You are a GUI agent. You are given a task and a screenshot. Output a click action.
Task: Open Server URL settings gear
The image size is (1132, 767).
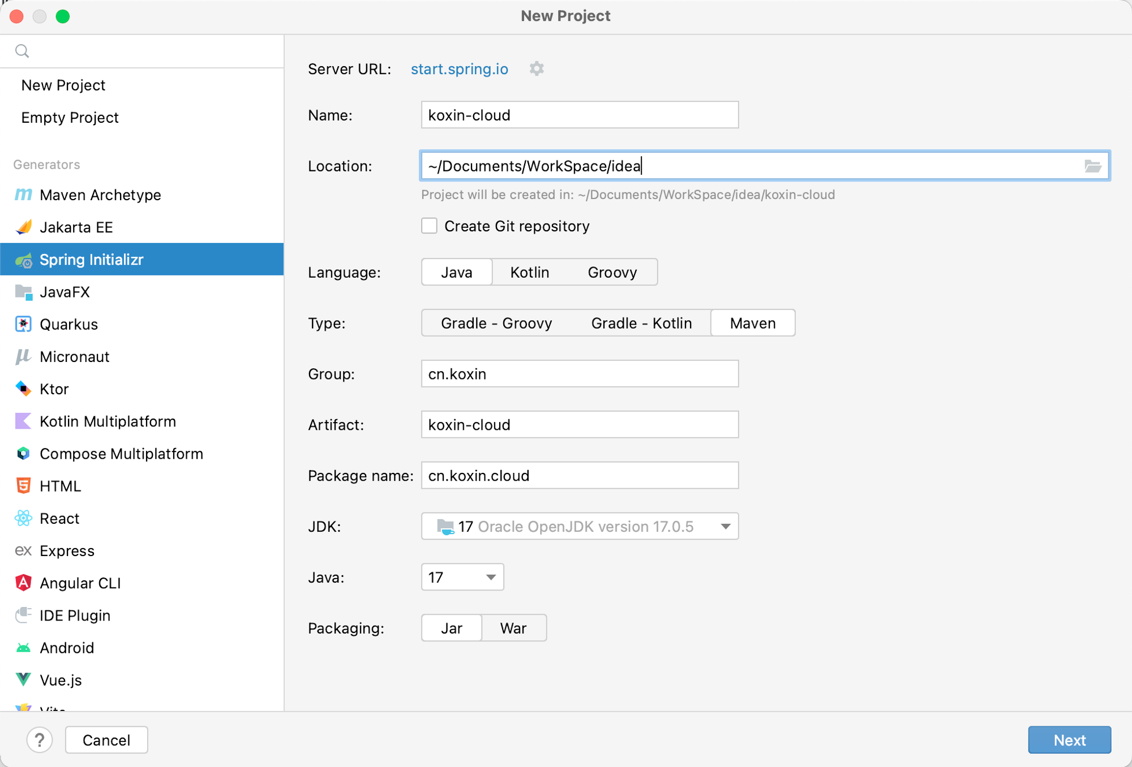click(x=537, y=69)
